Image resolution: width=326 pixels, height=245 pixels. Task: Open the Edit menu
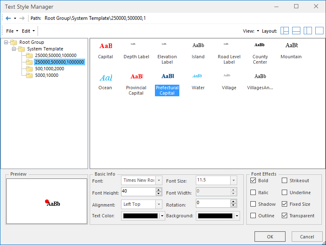pos(28,31)
